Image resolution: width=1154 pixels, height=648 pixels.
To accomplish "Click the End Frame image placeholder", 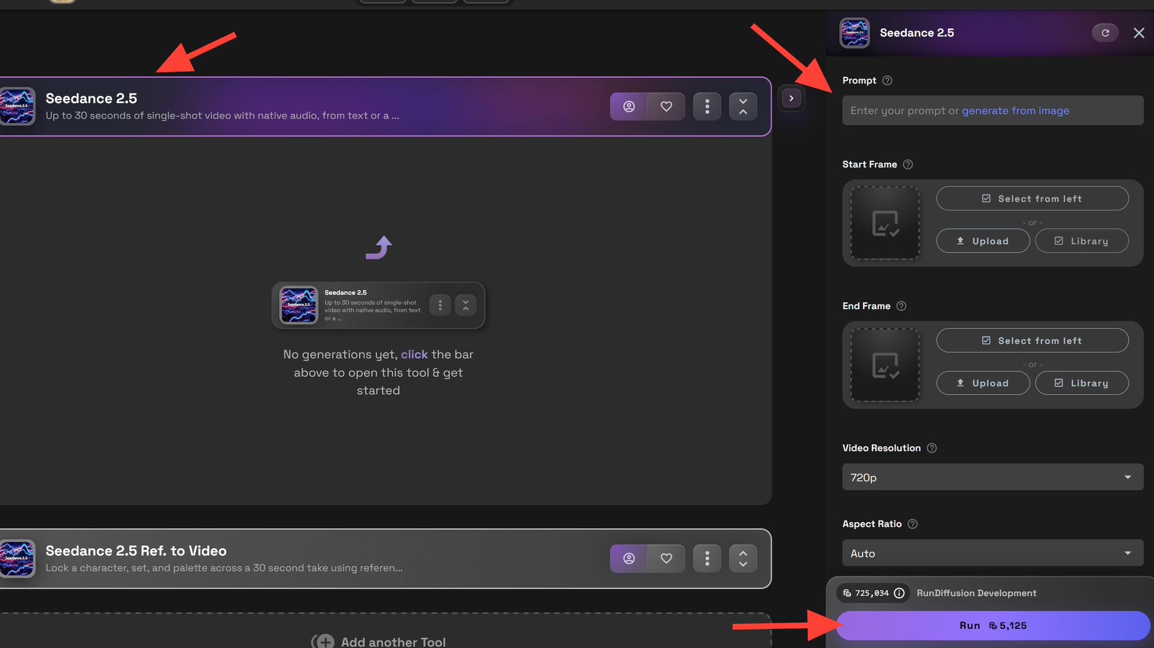I will pos(885,365).
